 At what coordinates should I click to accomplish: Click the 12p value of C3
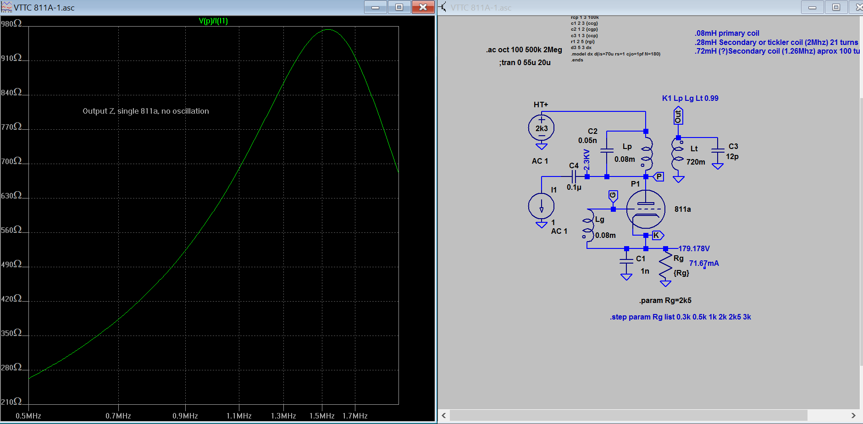(x=732, y=156)
